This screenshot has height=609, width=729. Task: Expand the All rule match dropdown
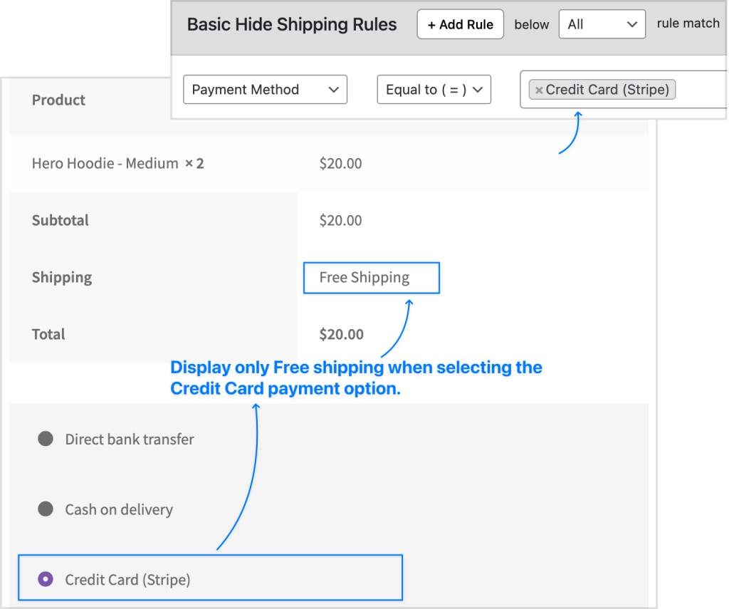tap(602, 24)
